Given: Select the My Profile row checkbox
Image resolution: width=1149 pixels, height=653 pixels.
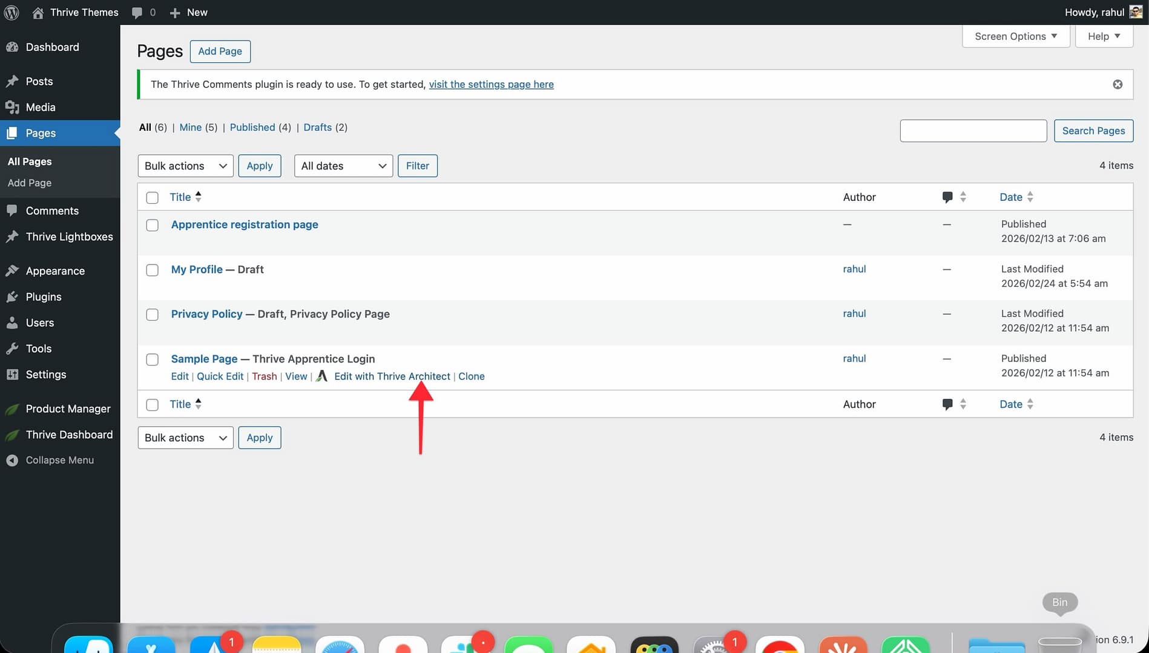Looking at the screenshot, I should [153, 270].
